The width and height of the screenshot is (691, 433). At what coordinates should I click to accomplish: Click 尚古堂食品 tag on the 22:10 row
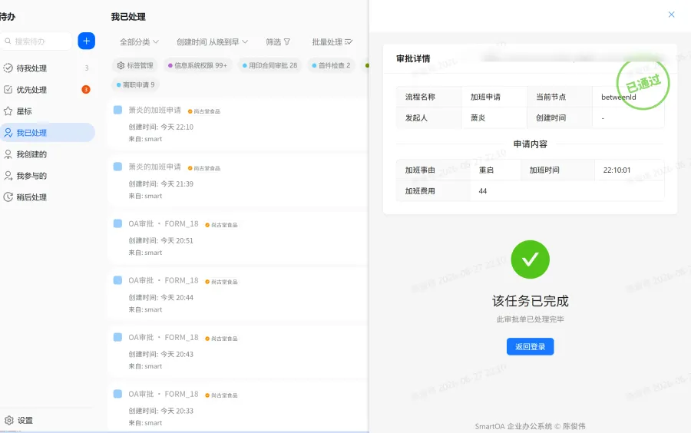coord(204,111)
